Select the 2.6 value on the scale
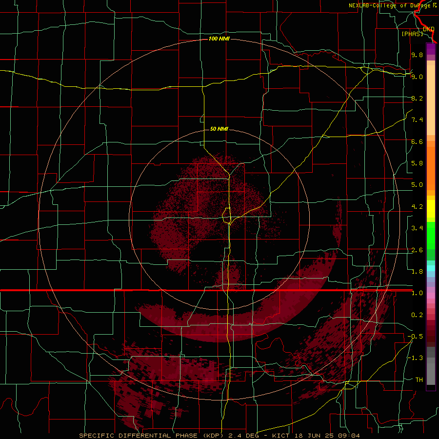The image size is (439, 439). point(417,250)
